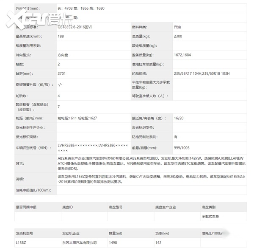Screen dimensions: 254x248
Task: Click the 底盘型号 column header
Action: [x=116, y=207]
